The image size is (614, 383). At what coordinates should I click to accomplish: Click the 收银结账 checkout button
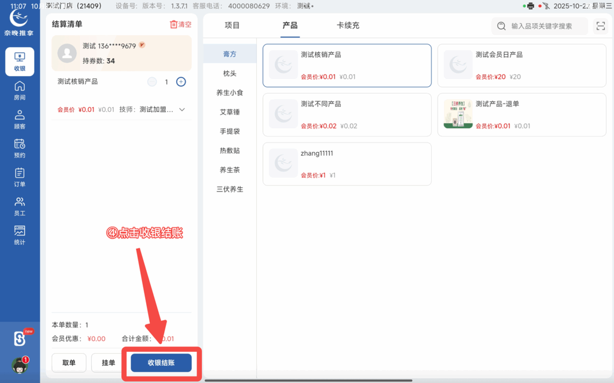point(162,363)
